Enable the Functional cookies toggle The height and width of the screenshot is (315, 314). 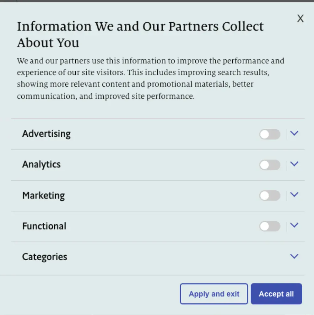tap(270, 226)
